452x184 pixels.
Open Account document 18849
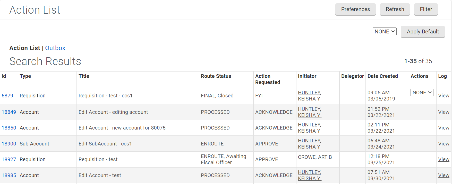(9, 112)
